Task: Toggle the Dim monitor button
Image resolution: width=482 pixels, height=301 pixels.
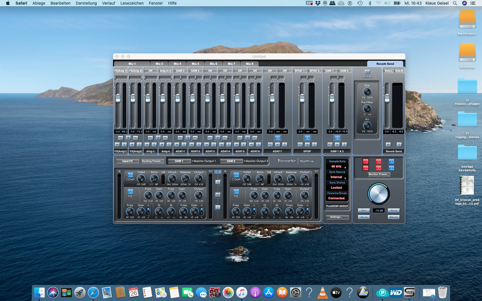Action: tap(364, 211)
